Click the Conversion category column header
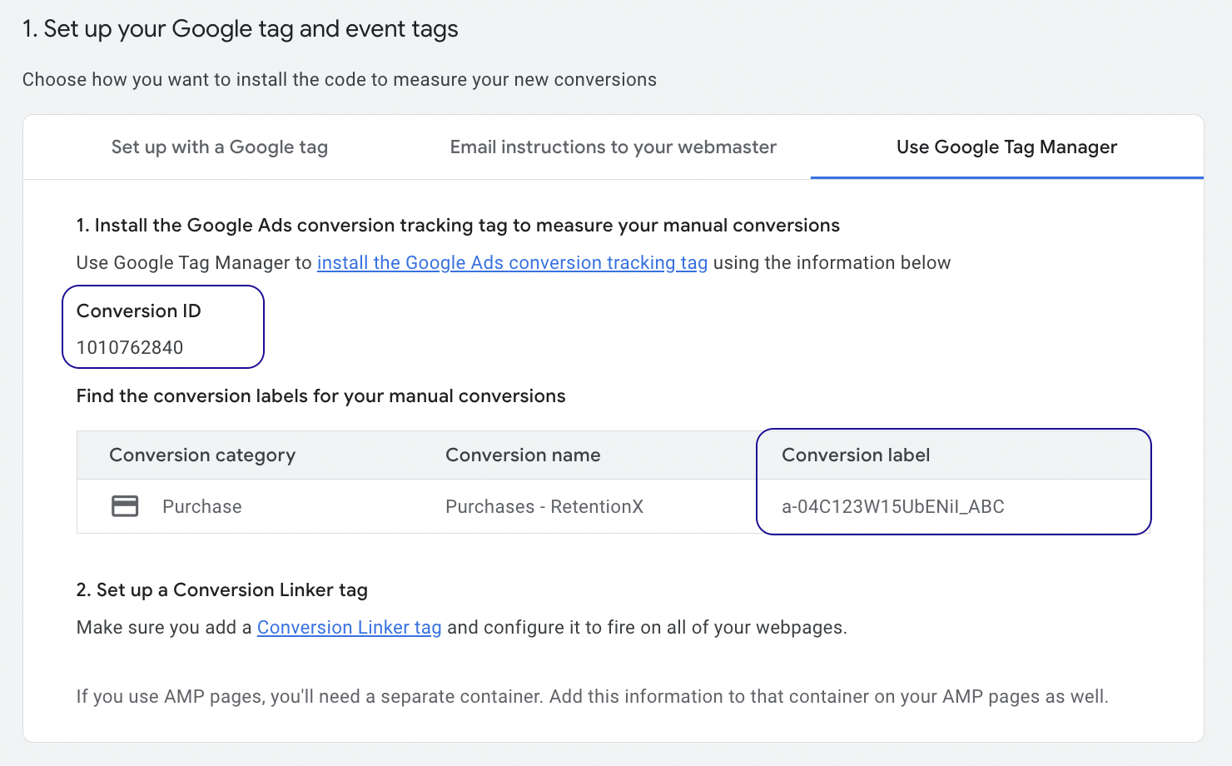 202,455
